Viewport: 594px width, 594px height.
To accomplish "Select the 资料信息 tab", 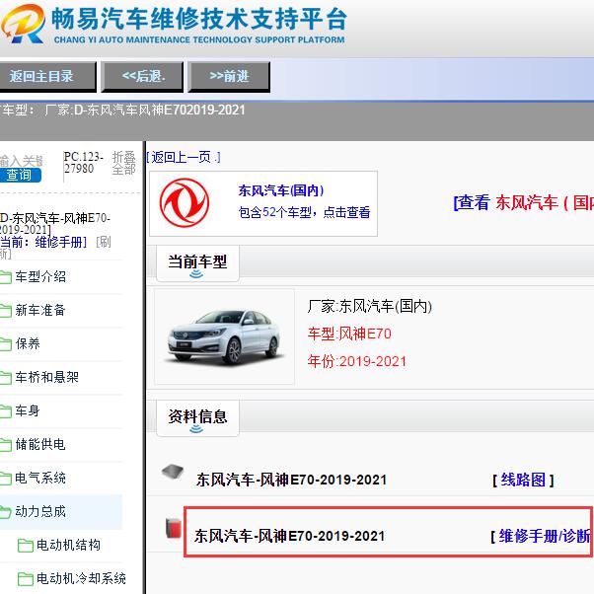I will point(197,417).
